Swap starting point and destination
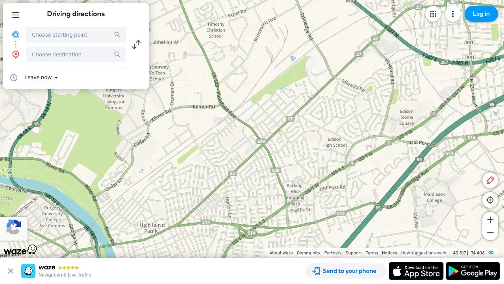504x284 pixels. click(x=136, y=45)
